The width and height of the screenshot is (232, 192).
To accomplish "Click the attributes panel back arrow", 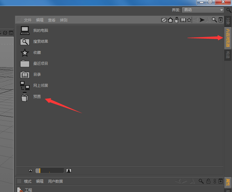I will tap(178, 181).
